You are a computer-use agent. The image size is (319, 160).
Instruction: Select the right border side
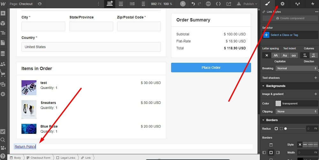click(278, 152)
